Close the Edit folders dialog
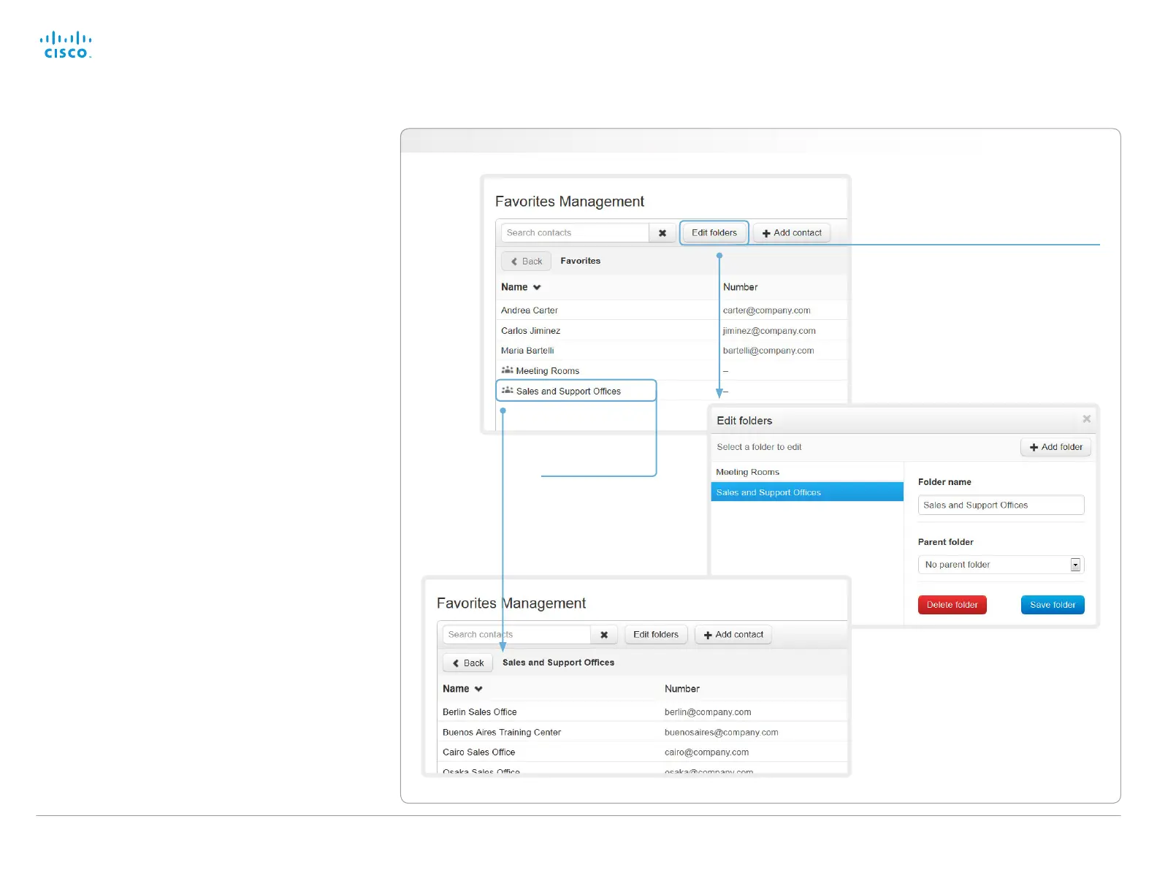Viewport: 1157px width, 870px height. pyautogui.click(x=1086, y=419)
